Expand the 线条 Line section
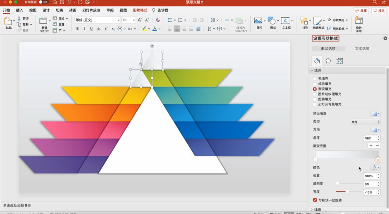This screenshot has height=214, width=389. [x=317, y=209]
